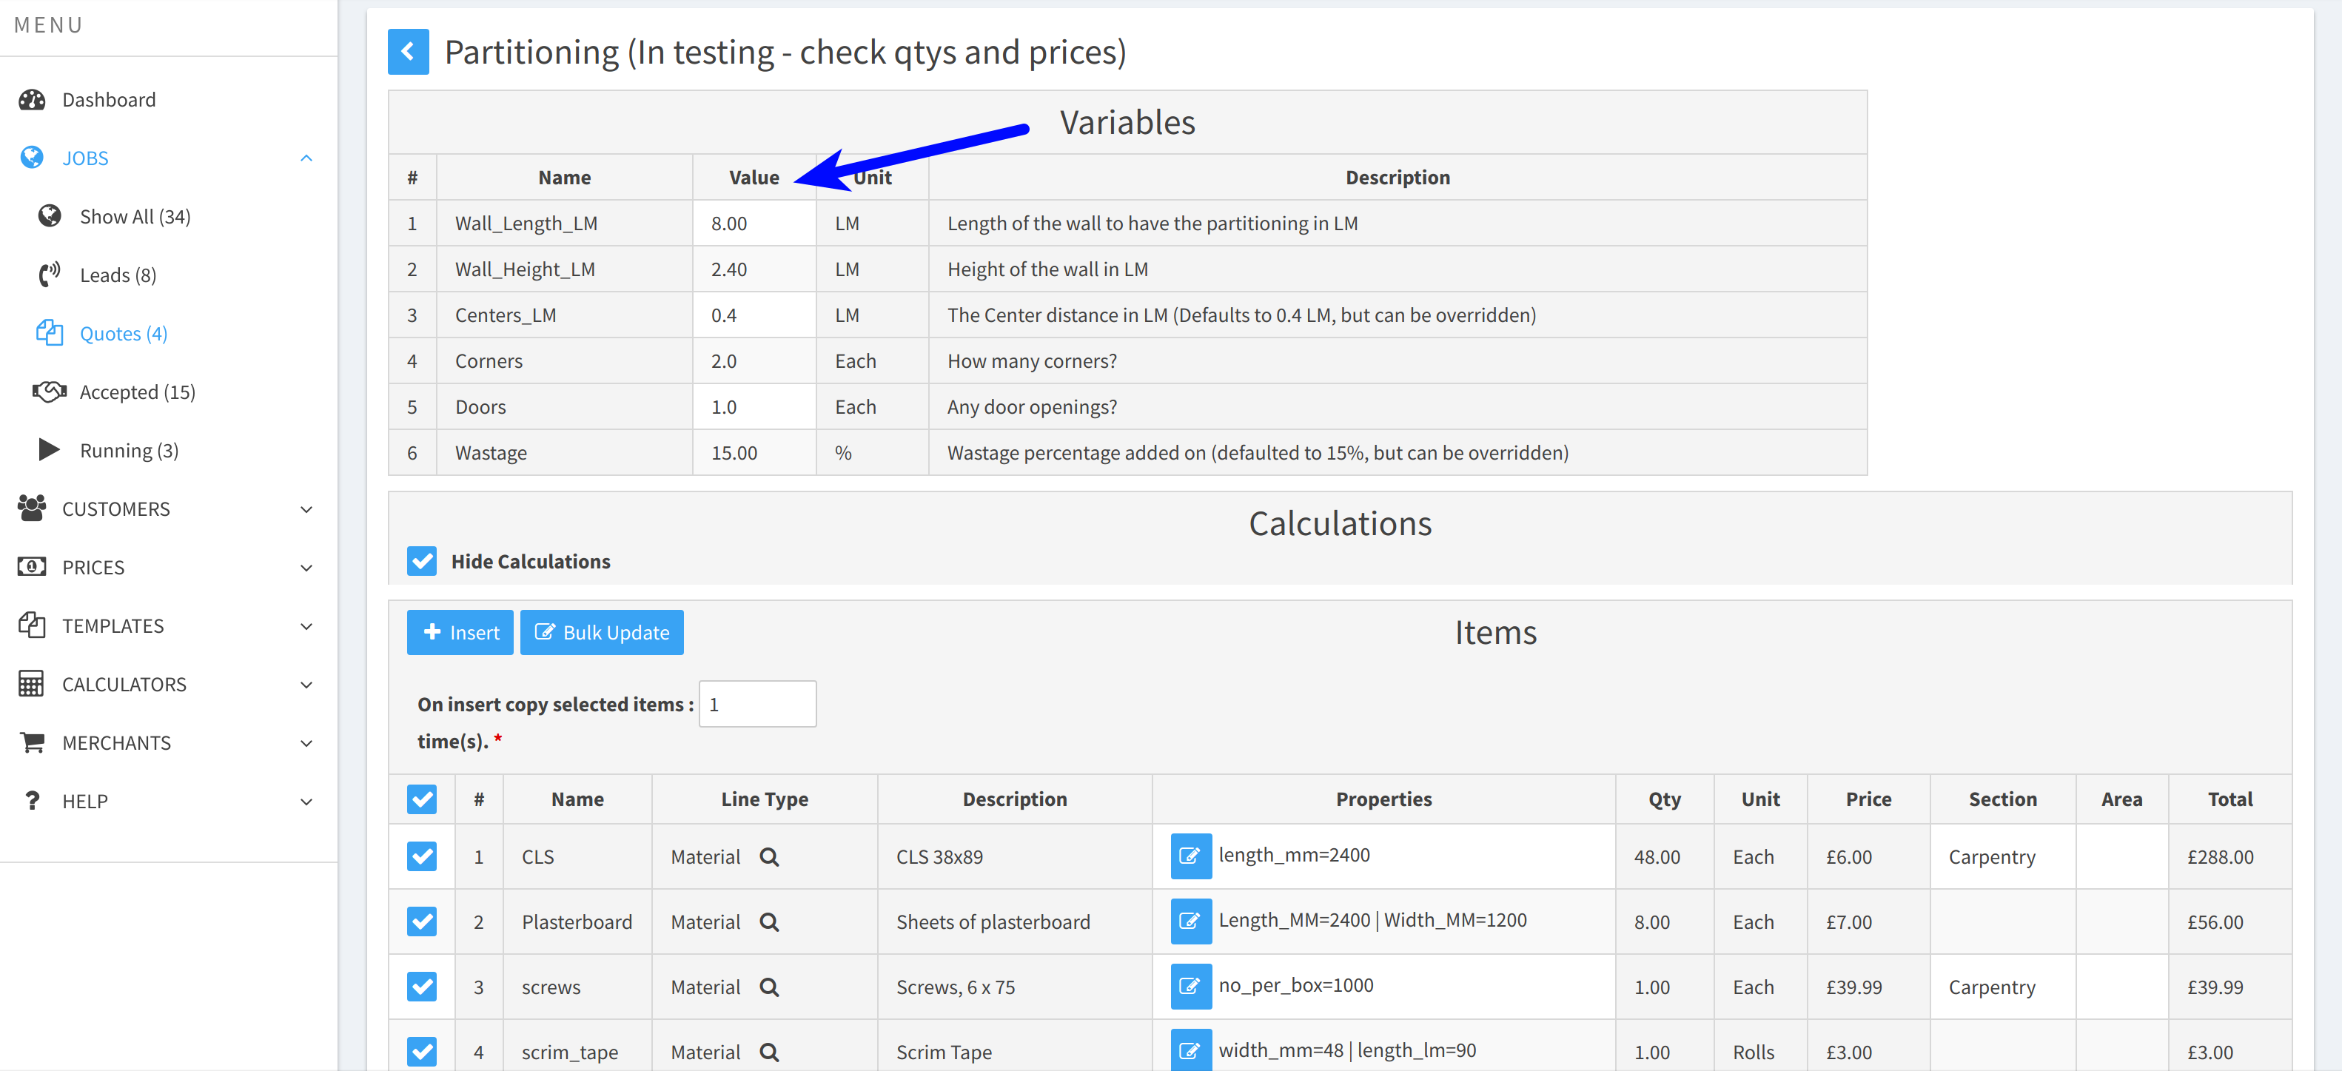This screenshot has height=1071, width=2342.
Task: Click the CALCULATORS grid icon
Action: [32, 684]
